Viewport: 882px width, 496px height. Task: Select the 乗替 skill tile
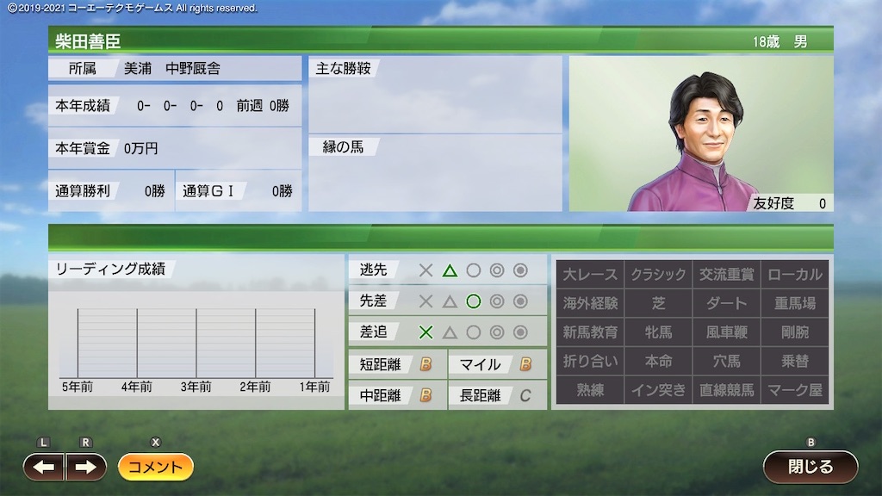[x=795, y=361]
